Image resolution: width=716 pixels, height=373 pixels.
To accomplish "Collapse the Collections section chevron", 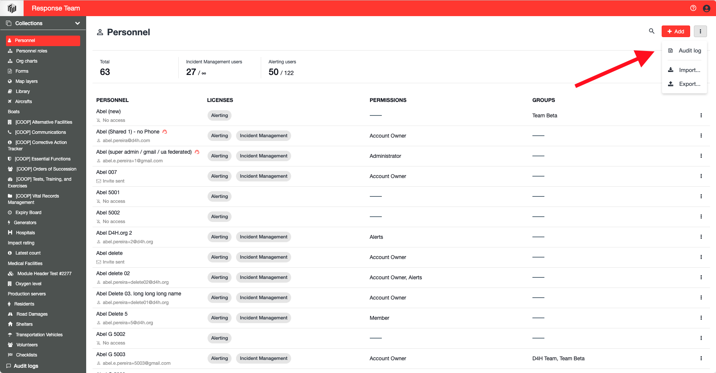I will click(x=78, y=23).
